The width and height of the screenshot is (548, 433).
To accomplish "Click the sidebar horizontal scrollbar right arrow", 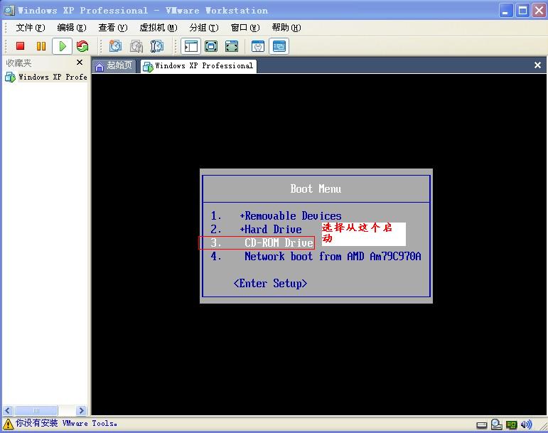I will pos(81,410).
